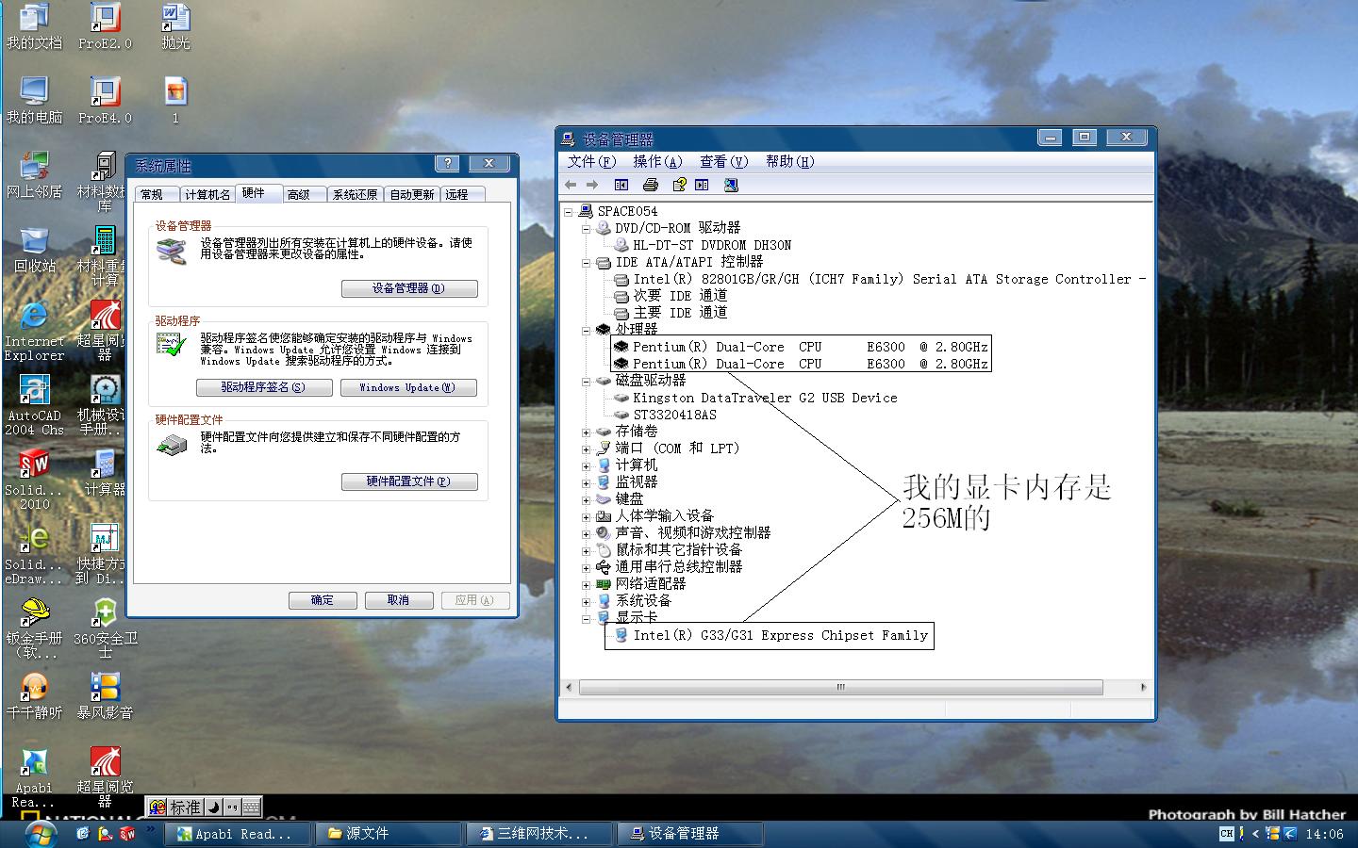Expand the 监视器 node

point(586,483)
